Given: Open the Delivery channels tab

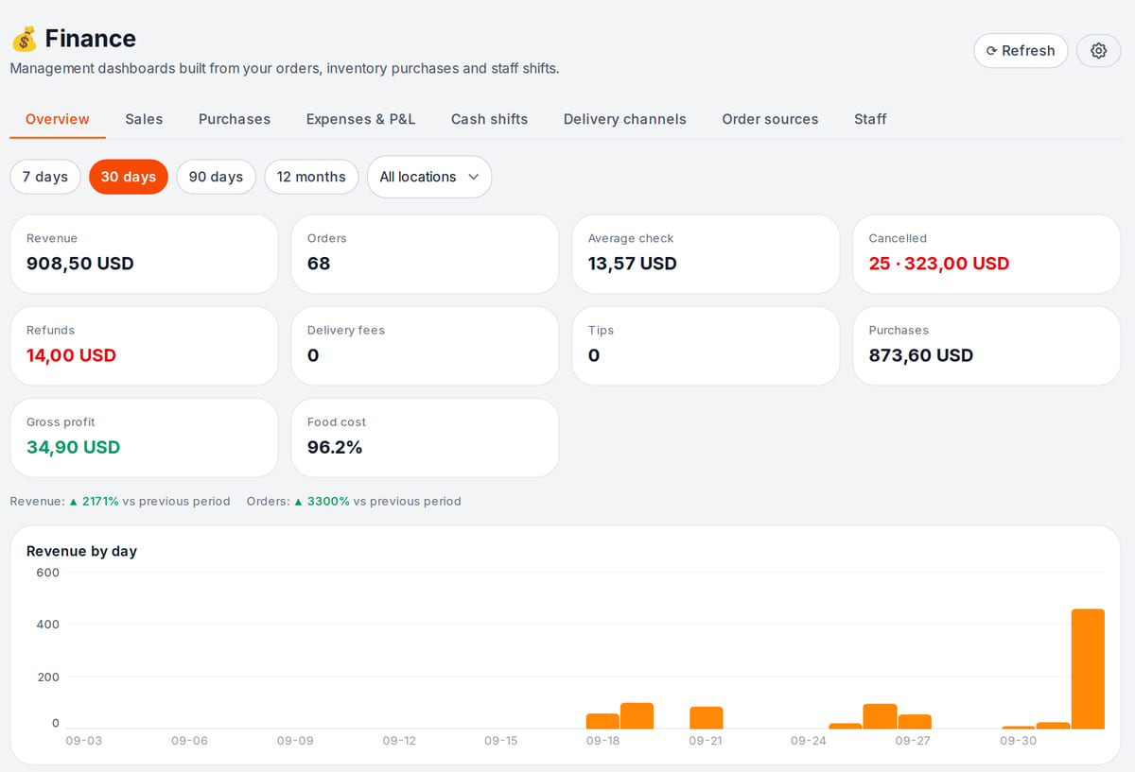Looking at the screenshot, I should pyautogui.click(x=625, y=119).
